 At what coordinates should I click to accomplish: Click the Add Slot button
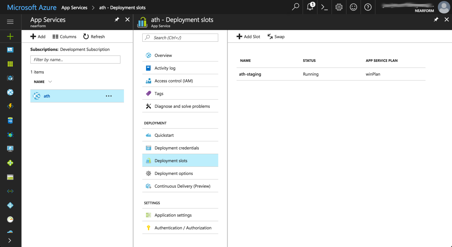[248, 36]
